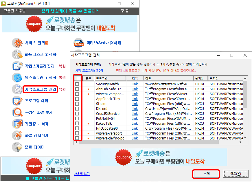Image resolution: width=252 pixels, height=182 pixels.
Task: Click the Coupang logo in top banner
Action: tap(34, 24)
